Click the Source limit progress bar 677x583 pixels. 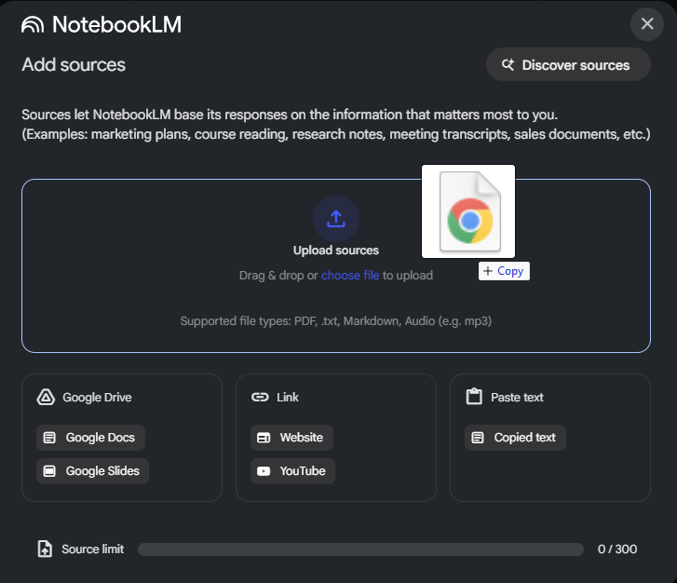point(360,549)
